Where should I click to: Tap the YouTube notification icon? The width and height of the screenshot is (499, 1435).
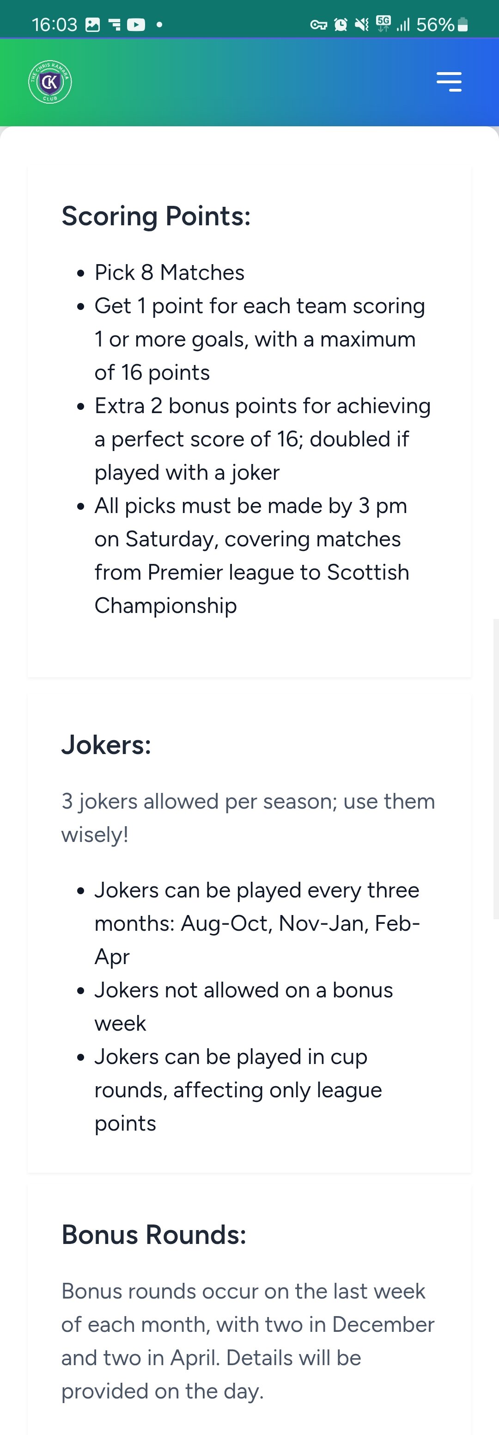136,25
